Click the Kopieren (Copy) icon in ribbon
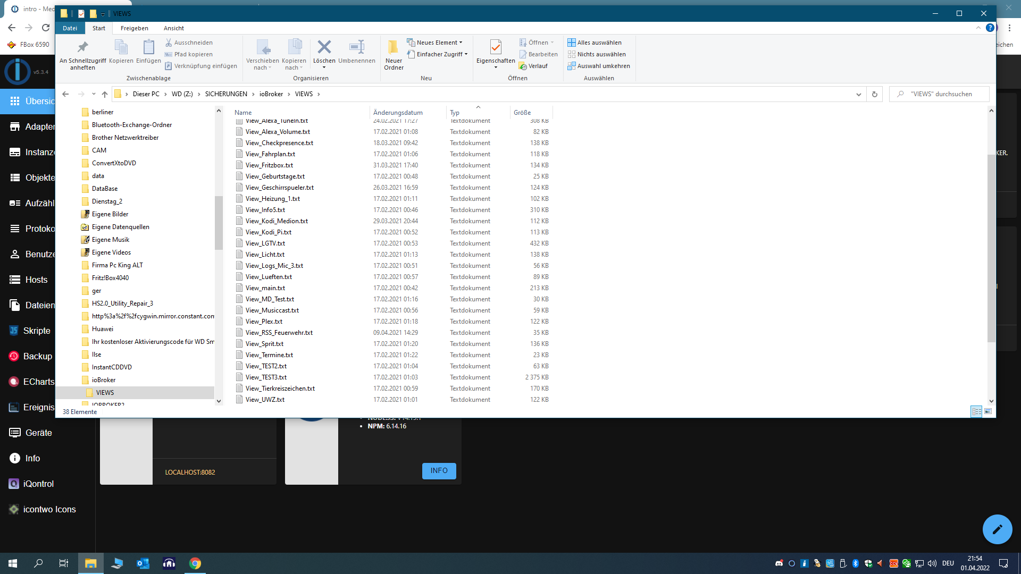The height and width of the screenshot is (574, 1021). click(121, 53)
